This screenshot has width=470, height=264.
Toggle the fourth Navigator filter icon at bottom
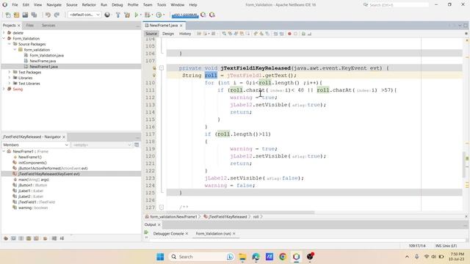coord(29,238)
